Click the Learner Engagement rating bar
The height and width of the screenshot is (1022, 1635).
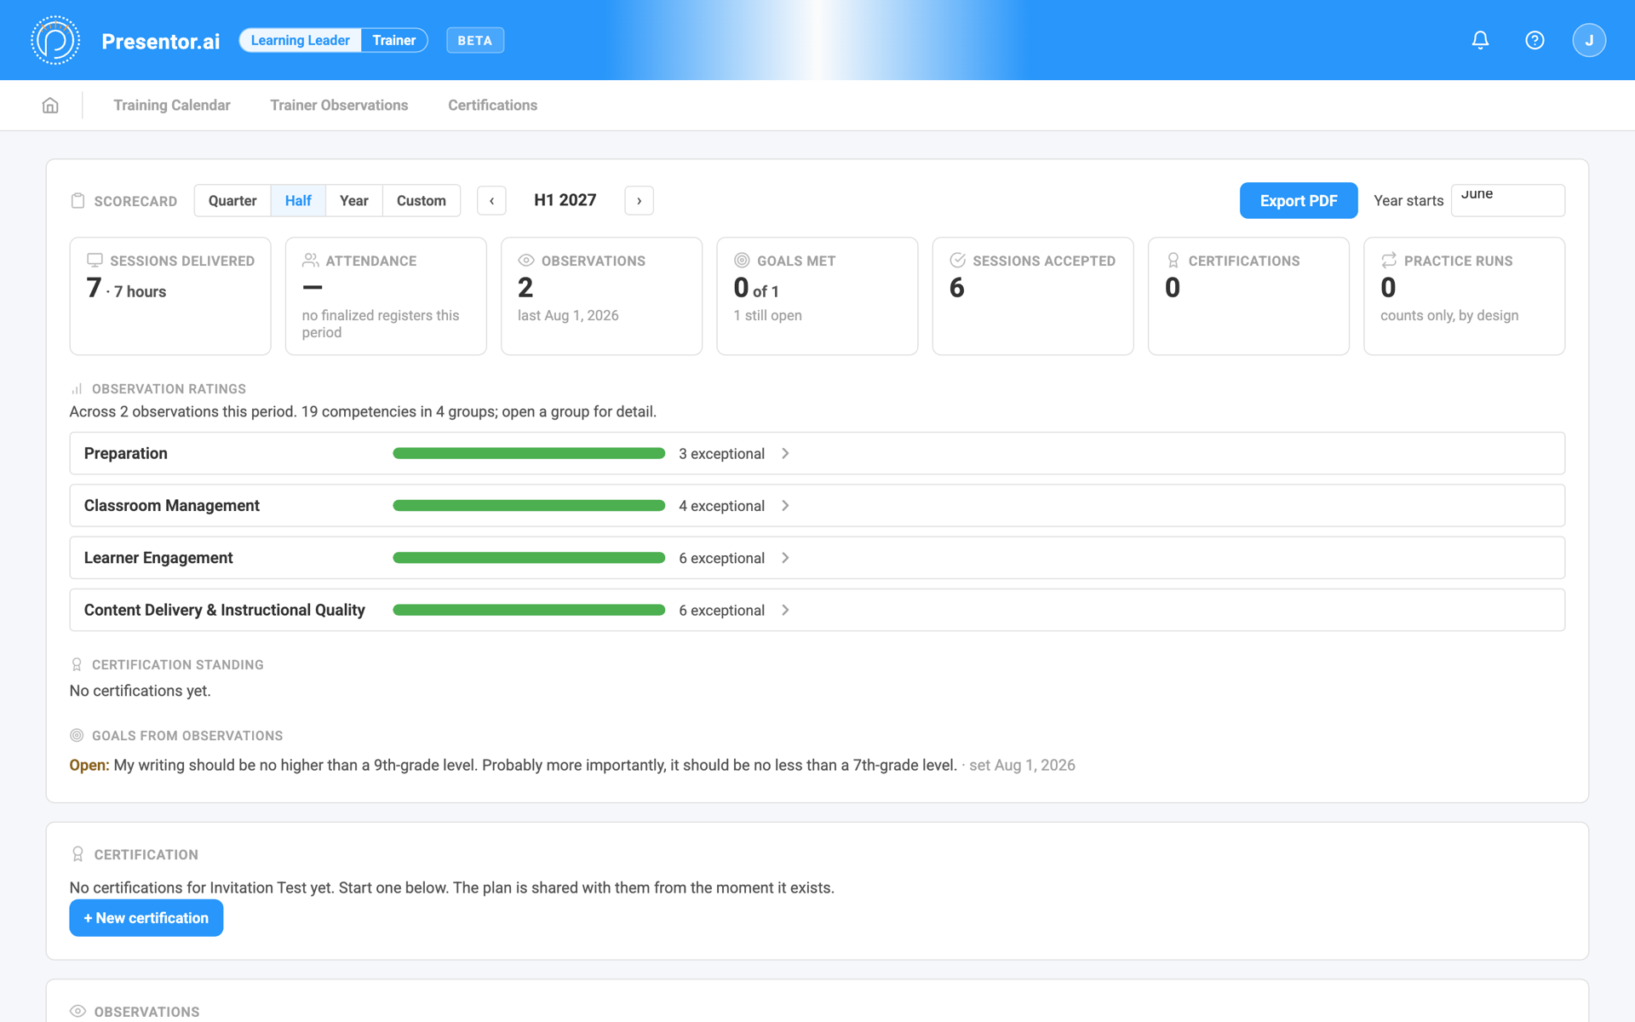point(529,558)
